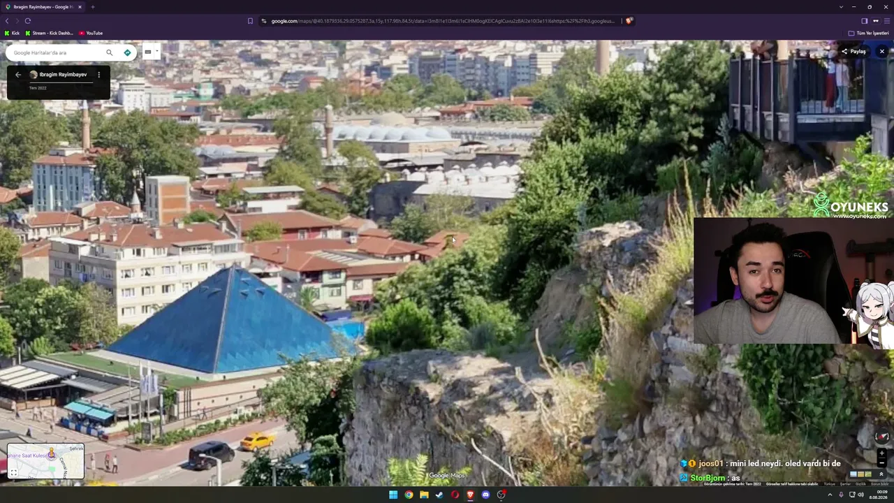Go back in browser history

click(7, 21)
